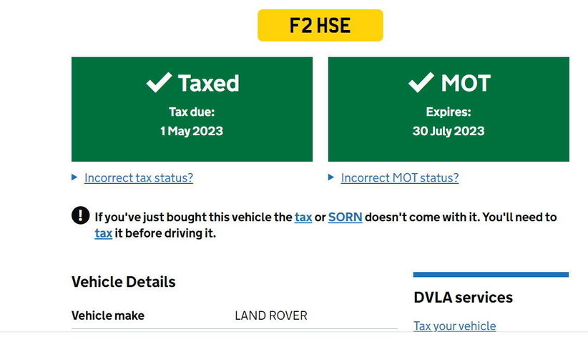This screenshot has height=357, width=588.
Task: Open the Tax your vehicle link
Action: coord(454,326)
